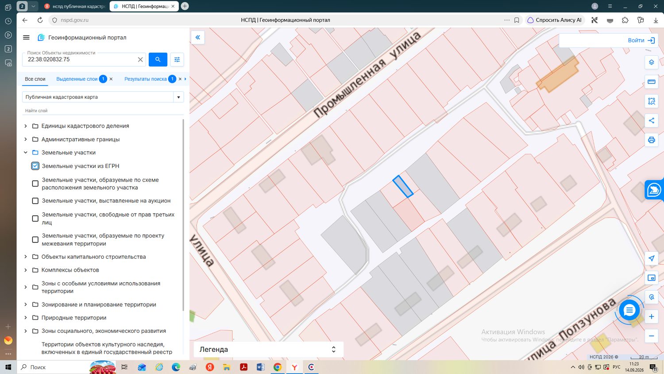Expand Объекты капитального строительства folder
Screen dimensions: 664x374
click(x=26, y=257)
